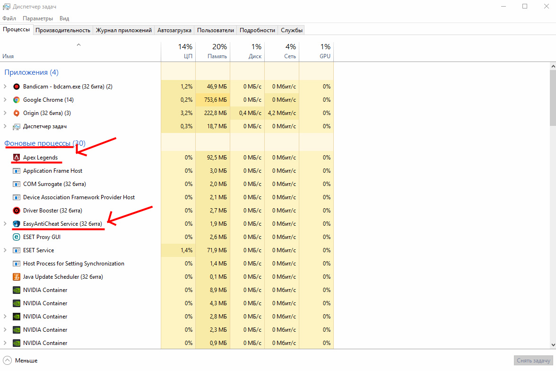Click the Java Update Scheduler icon
Viewport: 556px width, 371px height.
pyautogui.click(x=16, y=276)
